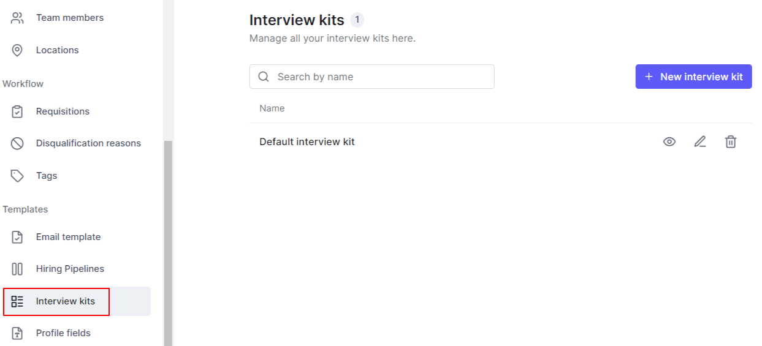
Task: Open the Interview kits menu item
Action: click(x=66, y=301)
